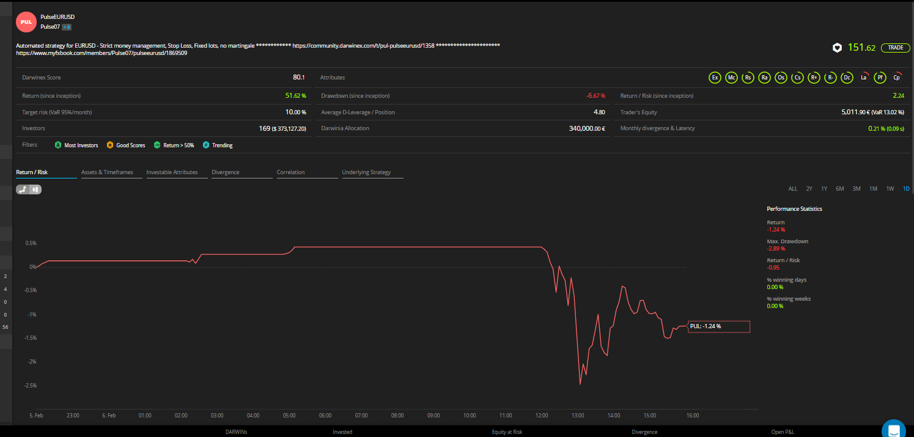Select the 1D chart time range
The image size is (914, 437).
(906, 189)
